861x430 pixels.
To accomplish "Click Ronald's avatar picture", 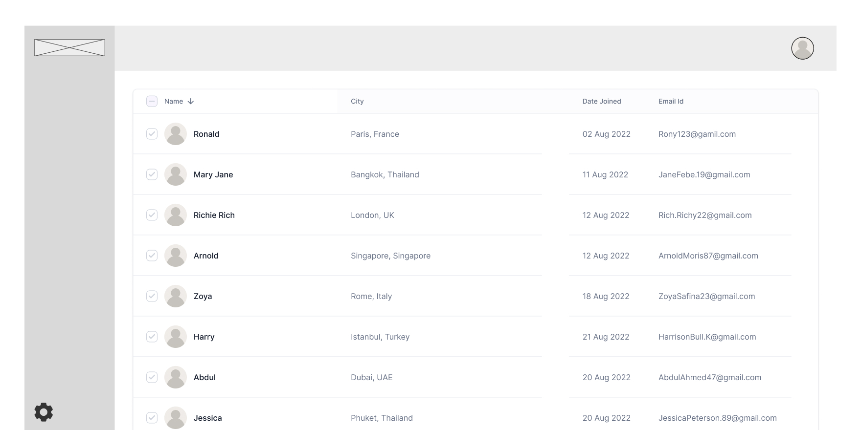I will pos(175,134).
